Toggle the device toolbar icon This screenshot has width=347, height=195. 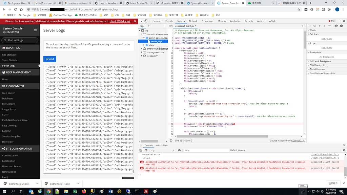click(145, 21)
